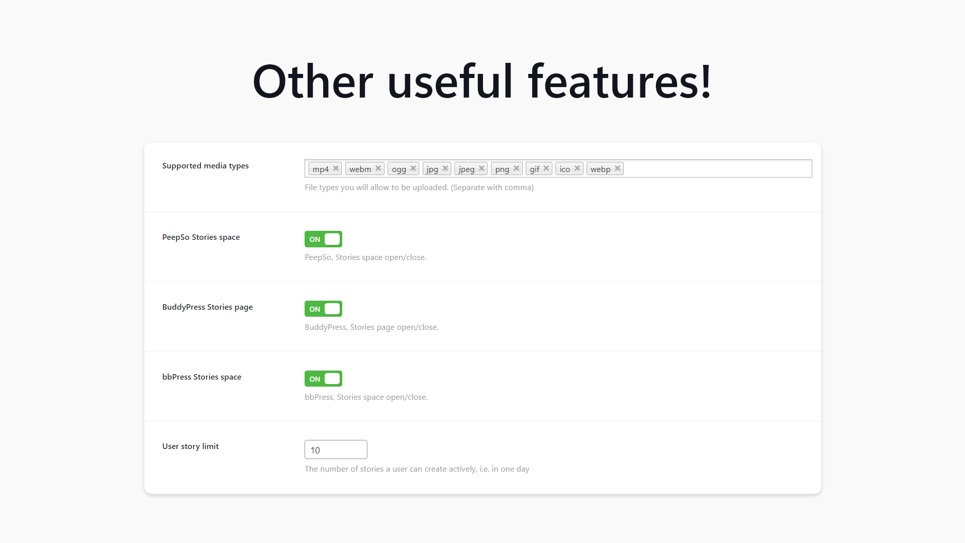Remove the gif media type tag
The image size is (965, 543).
pos(546,168)
